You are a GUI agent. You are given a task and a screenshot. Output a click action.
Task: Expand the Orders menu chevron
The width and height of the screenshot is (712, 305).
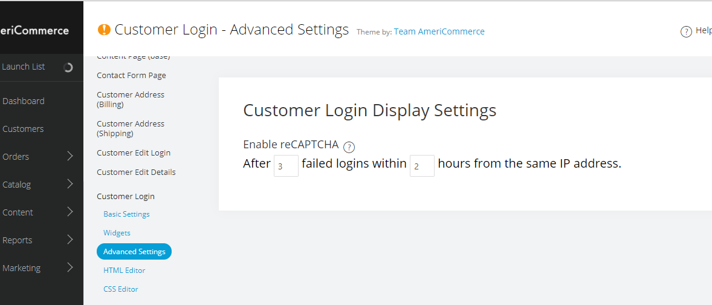(x=70, y=156)
